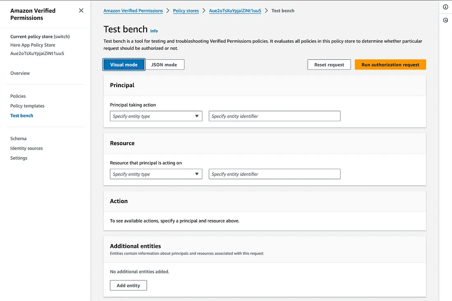Click the Hero App Policy Store text
The height and width of the screenshot is (301, 452).
click(x=33, y=45)
